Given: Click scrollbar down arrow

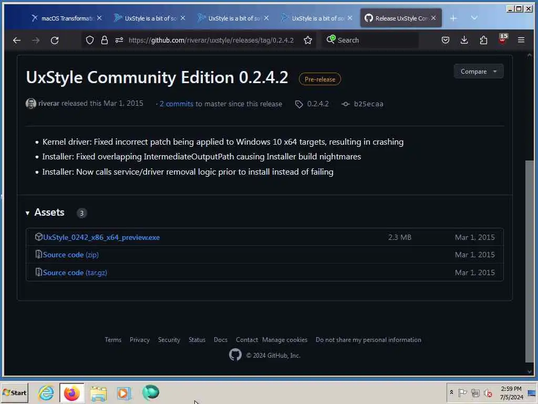Looking at the screenshot, I should coord(530,371).
